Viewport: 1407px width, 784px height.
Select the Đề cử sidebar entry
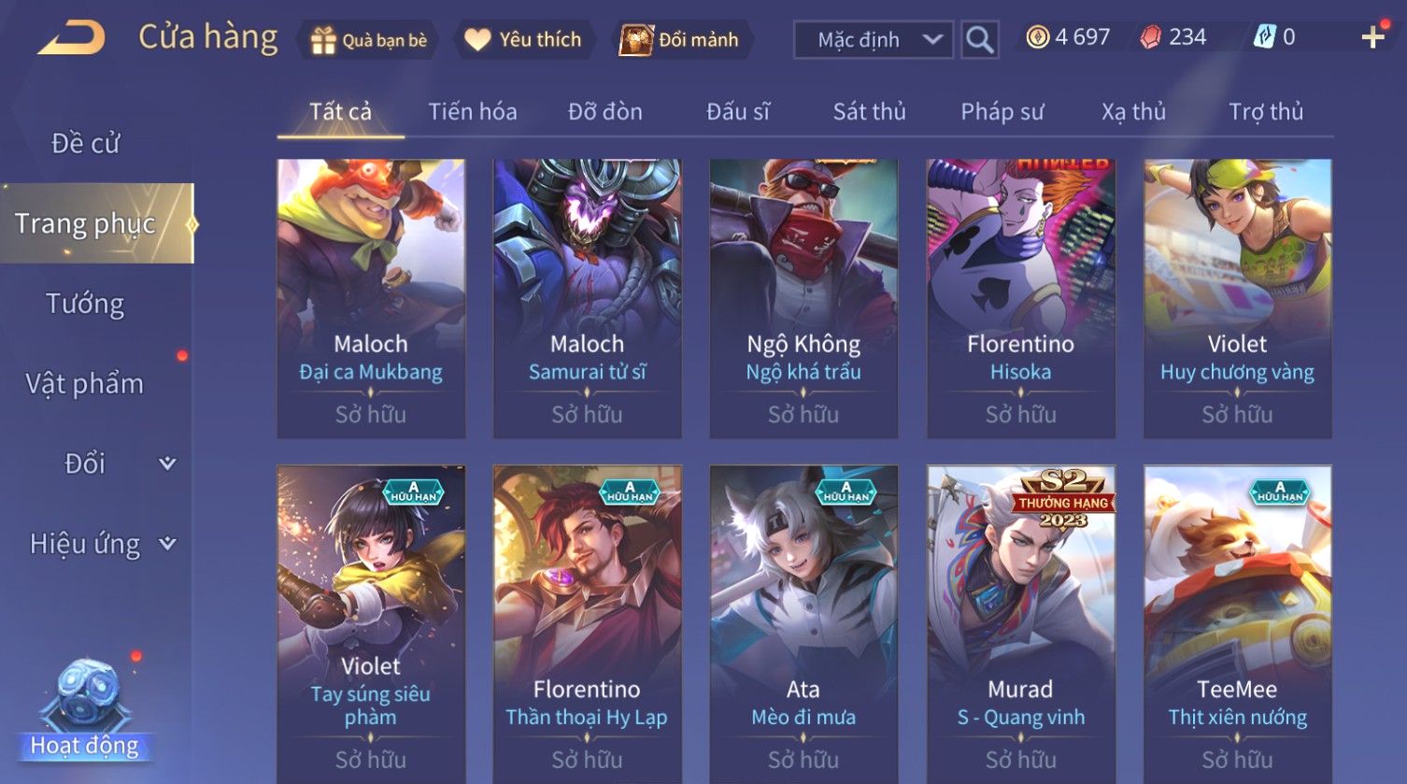coord(85,143)
